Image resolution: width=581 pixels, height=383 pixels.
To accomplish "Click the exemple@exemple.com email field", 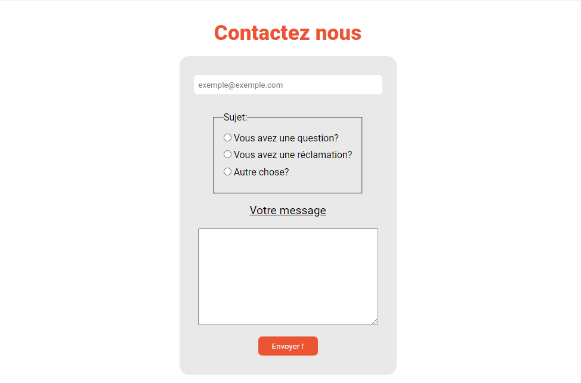I will tap(288, 85).
